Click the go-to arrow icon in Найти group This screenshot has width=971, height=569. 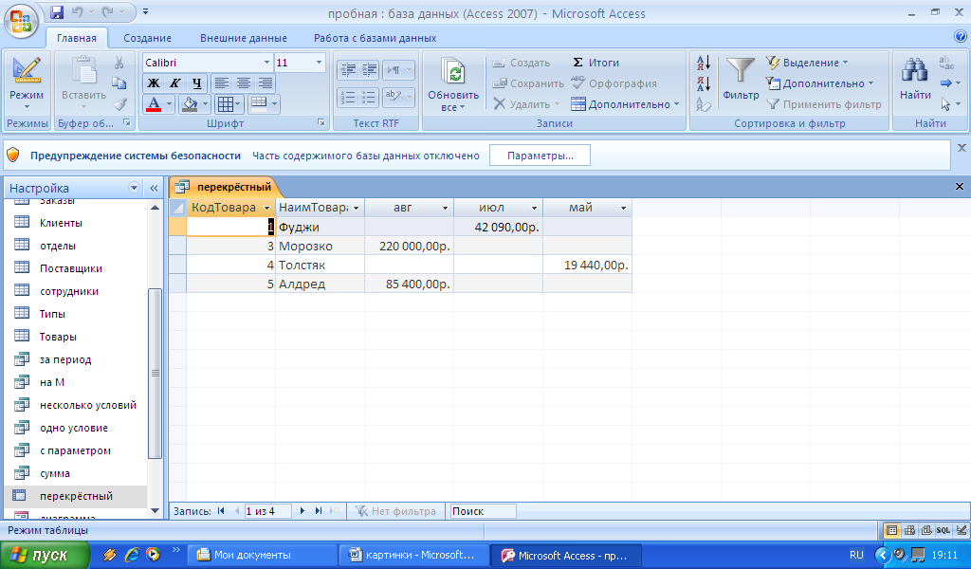946,83
